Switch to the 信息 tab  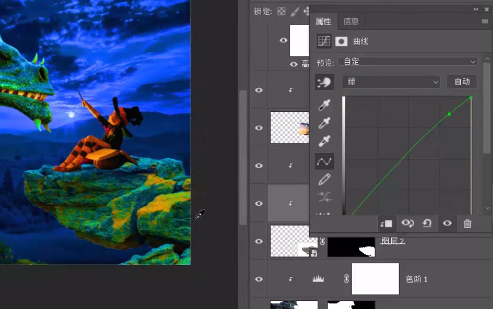(351, 21)
